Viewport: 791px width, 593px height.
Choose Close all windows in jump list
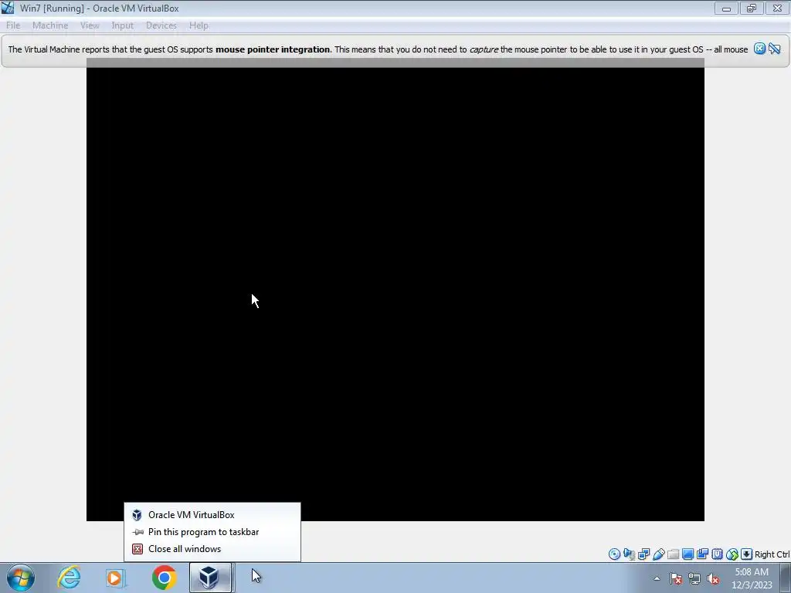pyautogui.click(x=212, y=549)
